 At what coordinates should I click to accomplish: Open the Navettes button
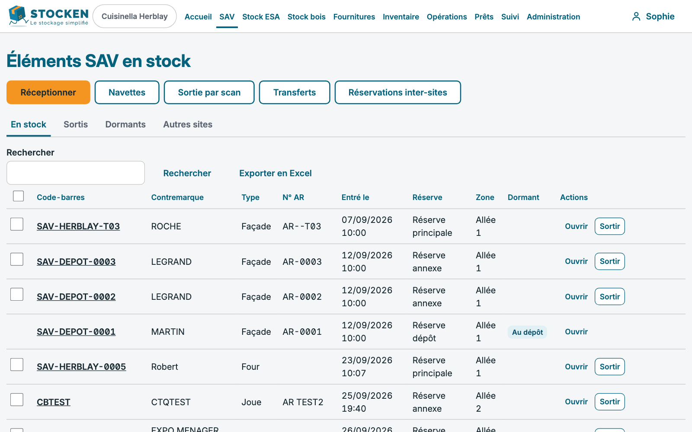pyautogui.click(x=127, y=92)
